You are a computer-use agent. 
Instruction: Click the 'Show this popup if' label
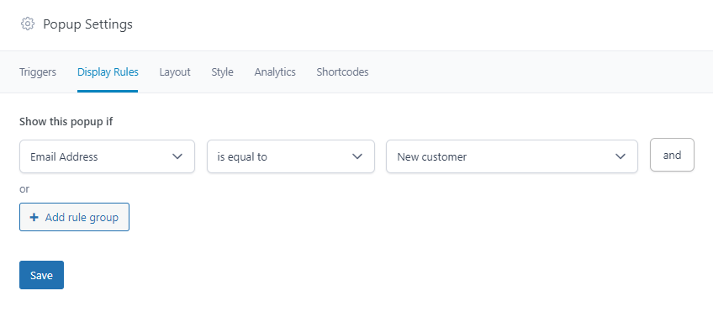pos(66,122)
